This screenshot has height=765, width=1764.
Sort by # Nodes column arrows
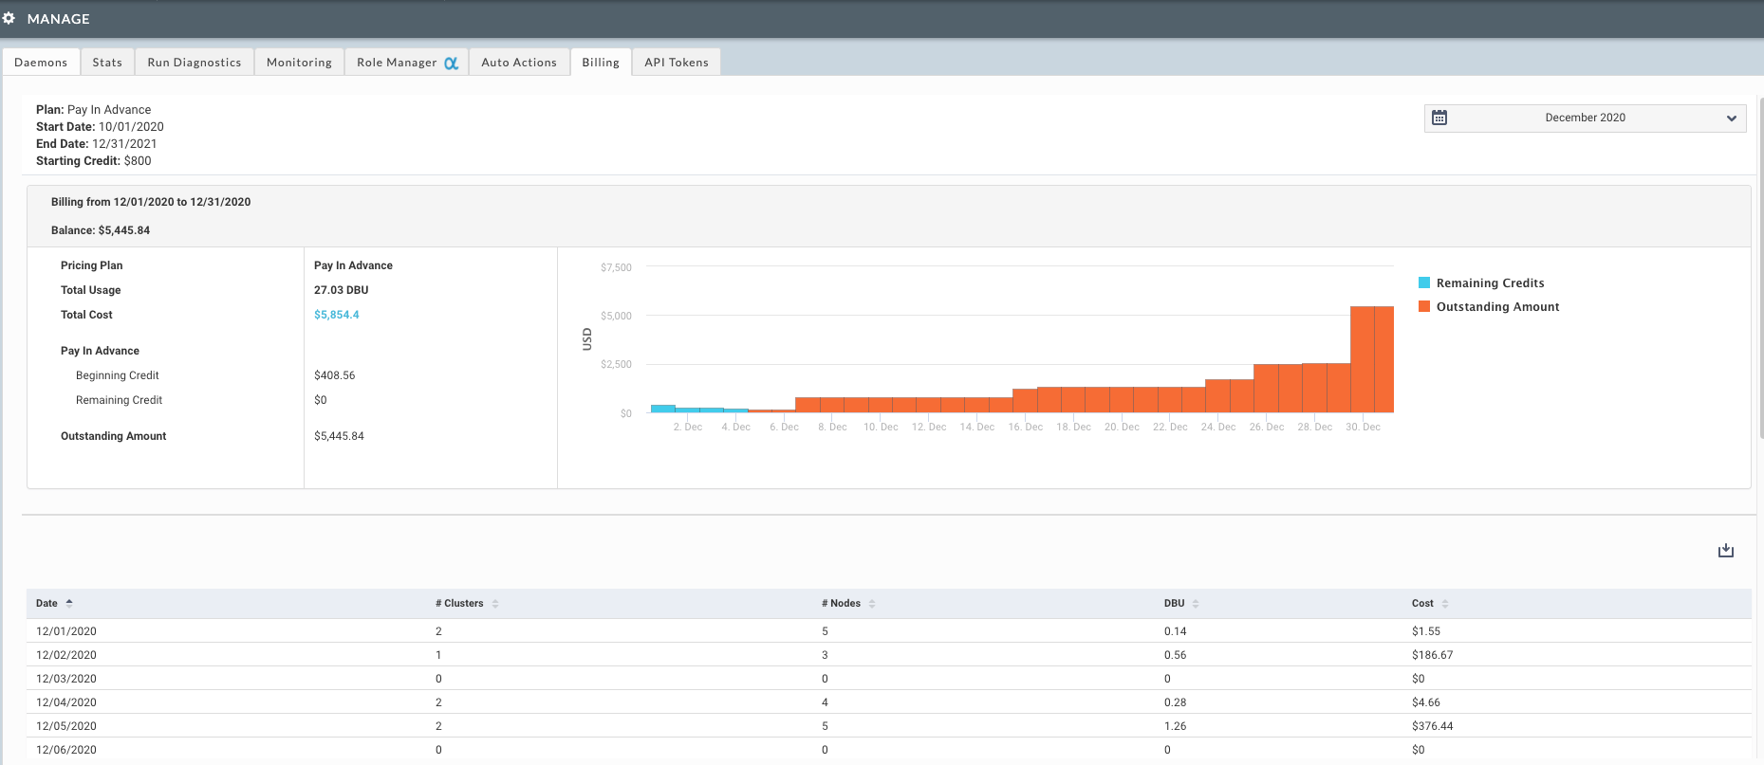point(872,604)
